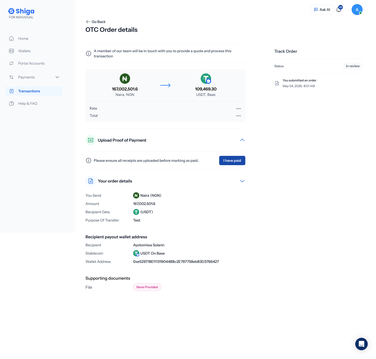Click the Help & FAQ question icon
Image resolution: width=376 pixels, height=359 pixels.
pos(11,103)
